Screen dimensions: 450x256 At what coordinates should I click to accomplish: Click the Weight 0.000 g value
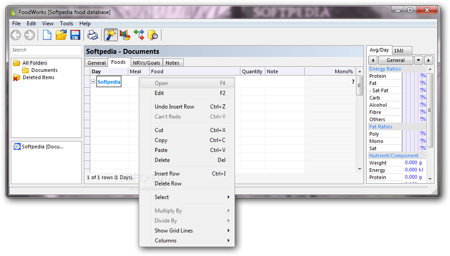click(413, 162)
